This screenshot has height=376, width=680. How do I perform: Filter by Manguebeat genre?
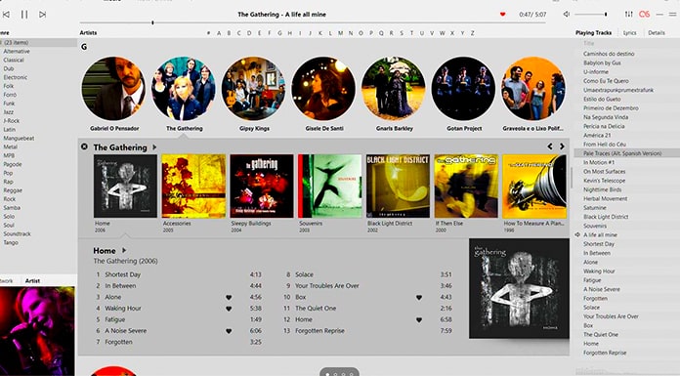coord(19,138)
